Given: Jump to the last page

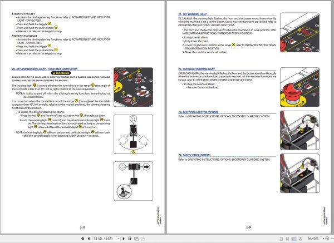Looking at the screenshot, I should (x=130, y=239).
